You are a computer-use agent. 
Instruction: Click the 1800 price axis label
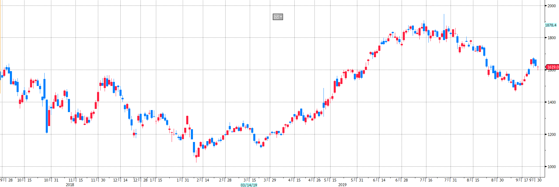[x=551, y=38]
